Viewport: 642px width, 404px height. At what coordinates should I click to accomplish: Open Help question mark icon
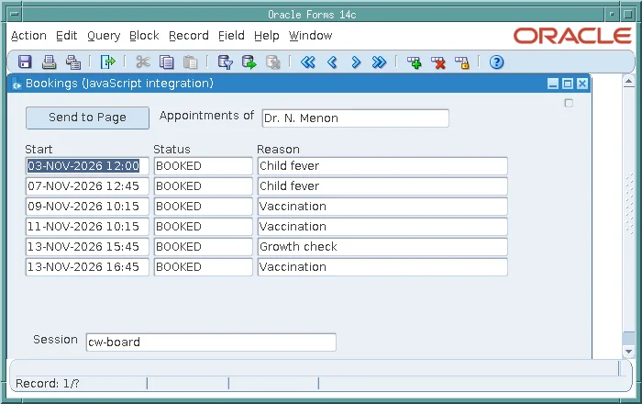coord(497,62)
